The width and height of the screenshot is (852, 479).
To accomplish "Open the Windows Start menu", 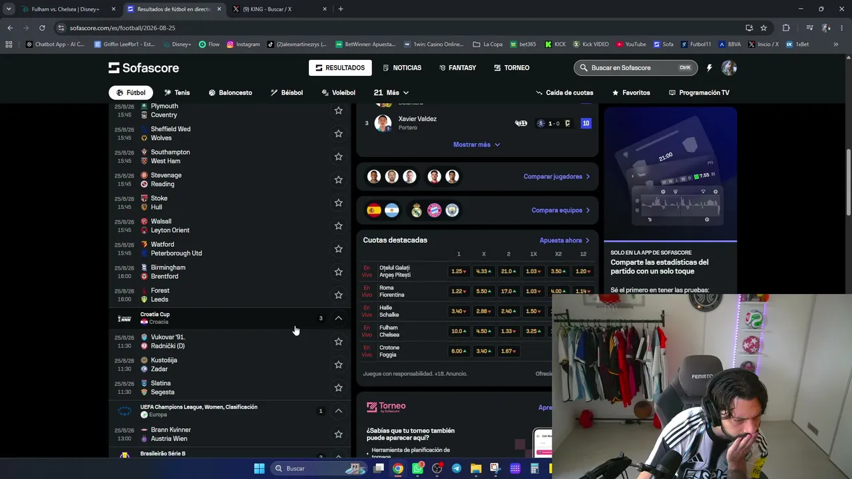I will (x=259, y=468).
